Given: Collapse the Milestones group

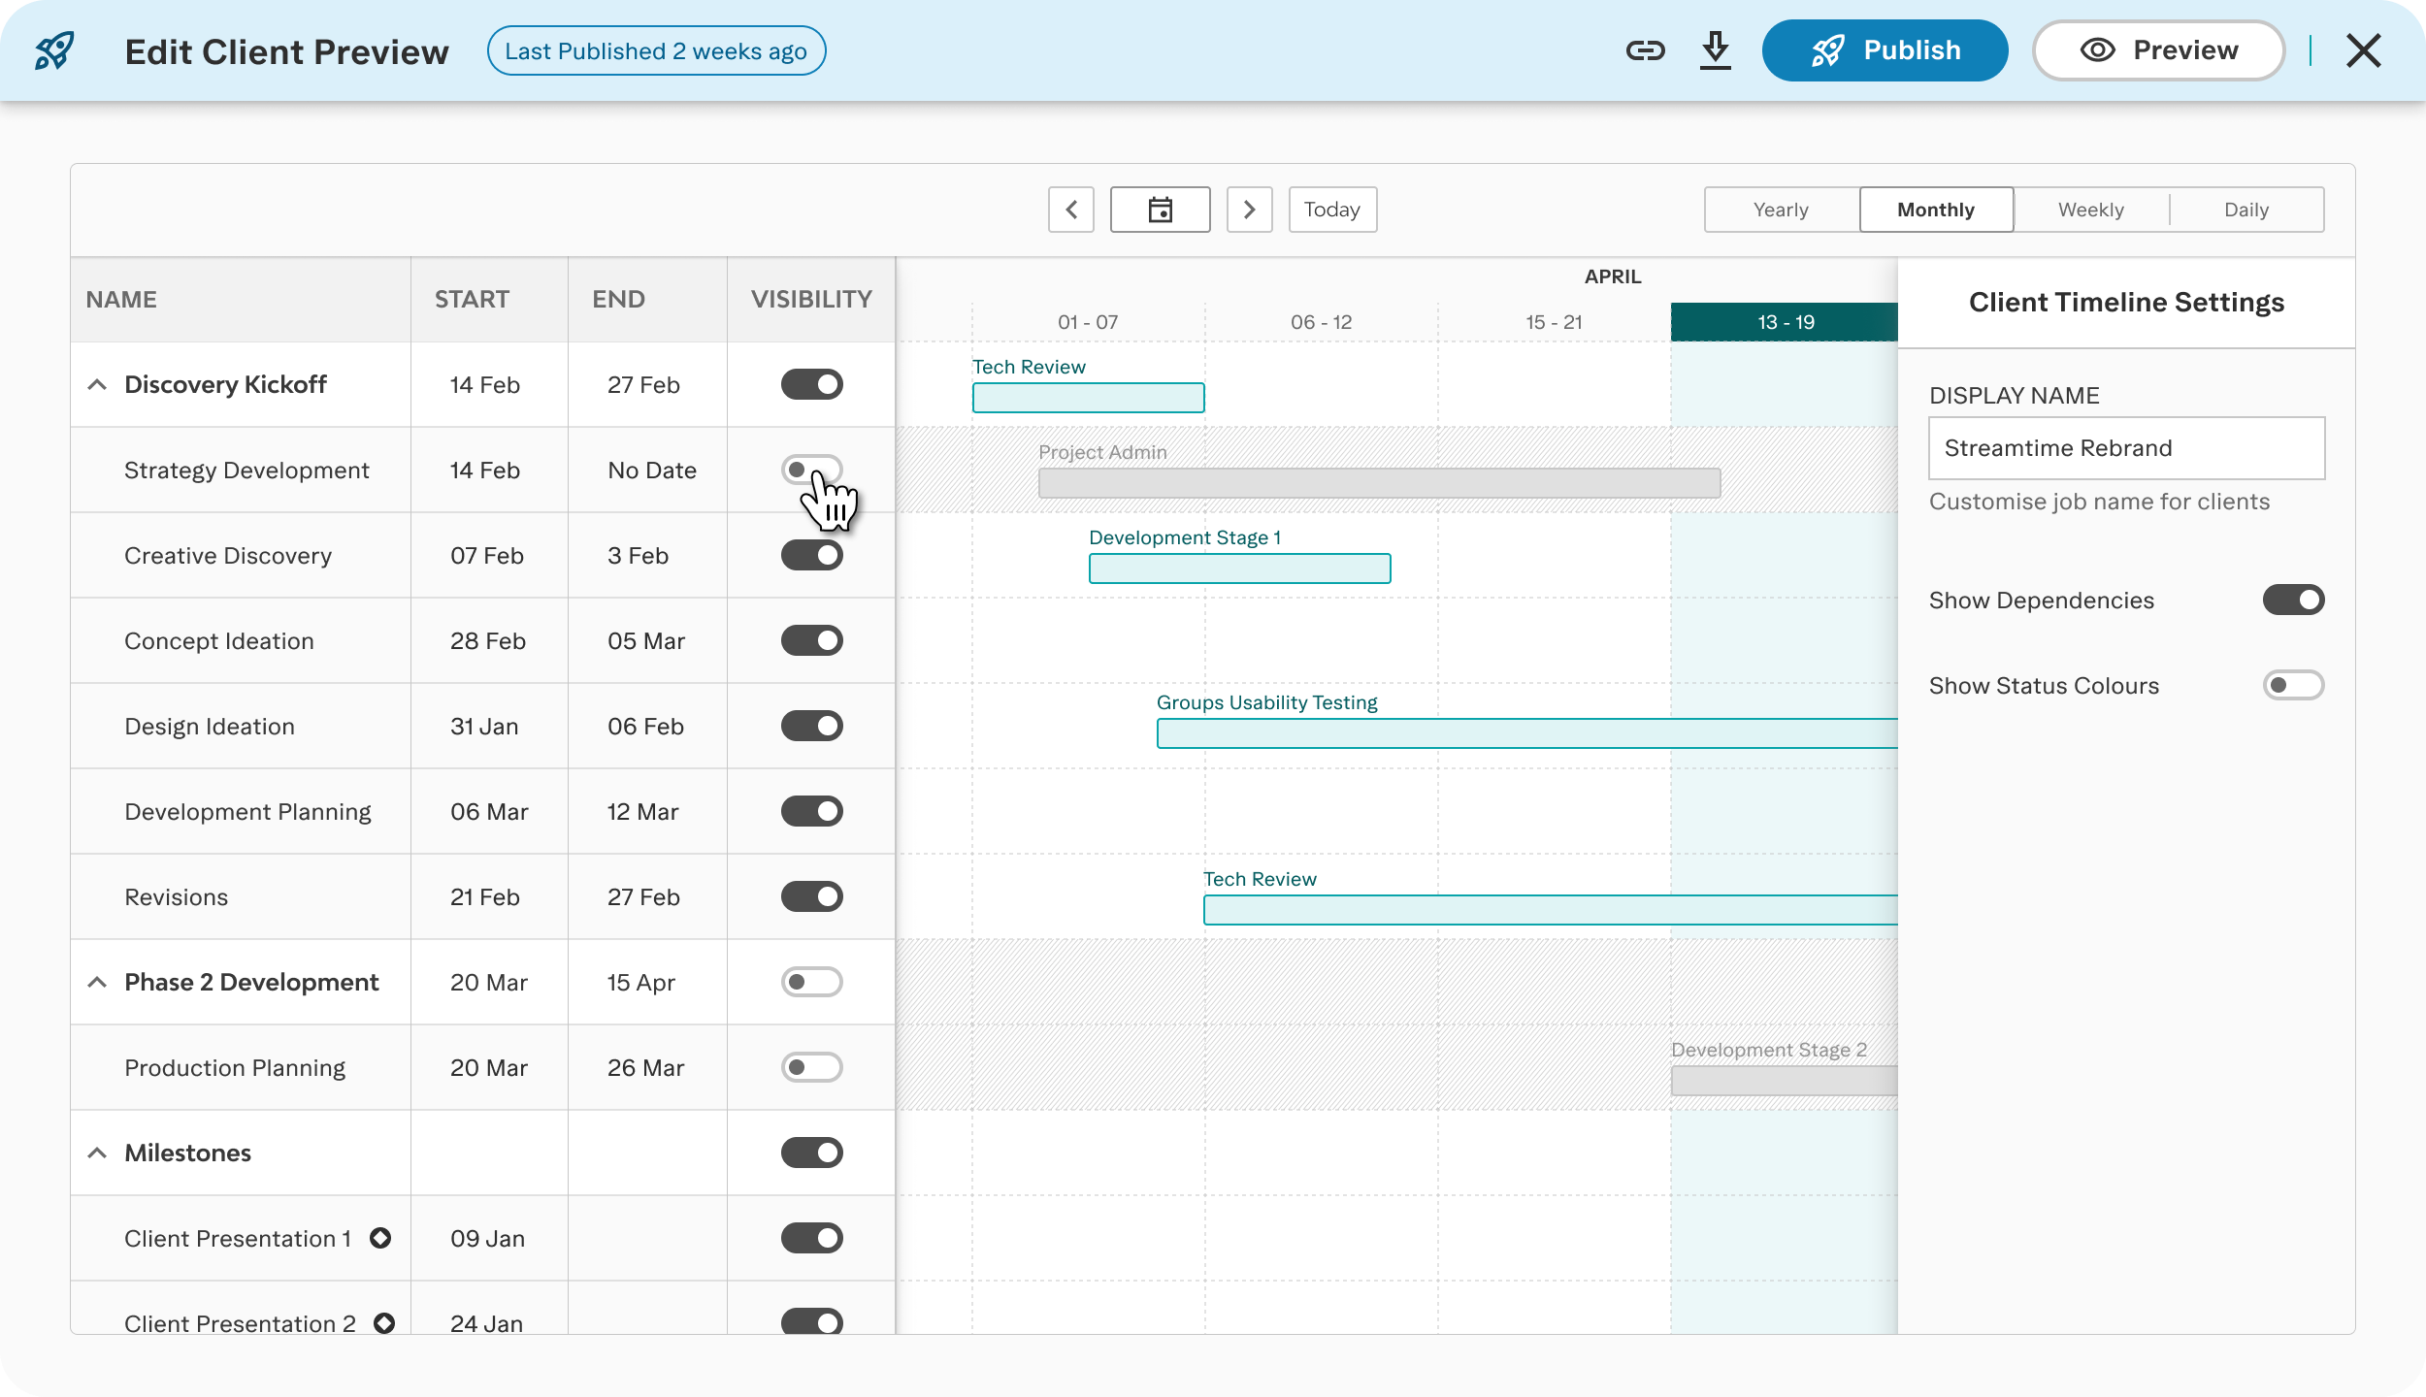Looking at the screenshot, I should tap(98, 1153).
